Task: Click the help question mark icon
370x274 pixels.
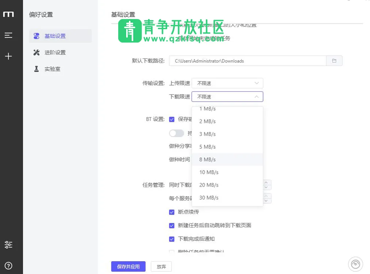Action: click(x=8, y=266)
